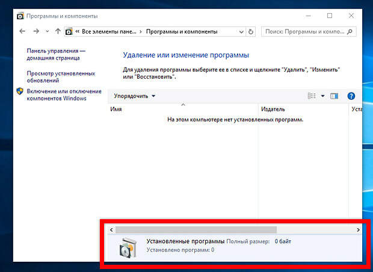Viewport: 373px width, 272px height.
Task: Open the 'Упорядочить' dropdown menu
Action: (x=134, y=96)
